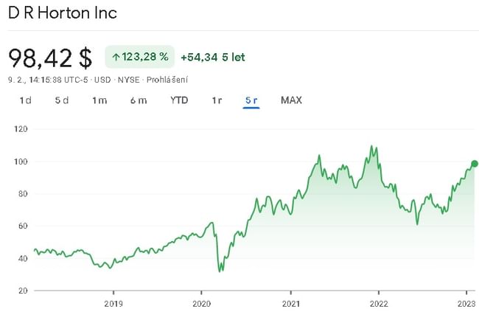The image size is (479, 312).
Task: Select the 1r range tab
Action: (x=217, y=100)
